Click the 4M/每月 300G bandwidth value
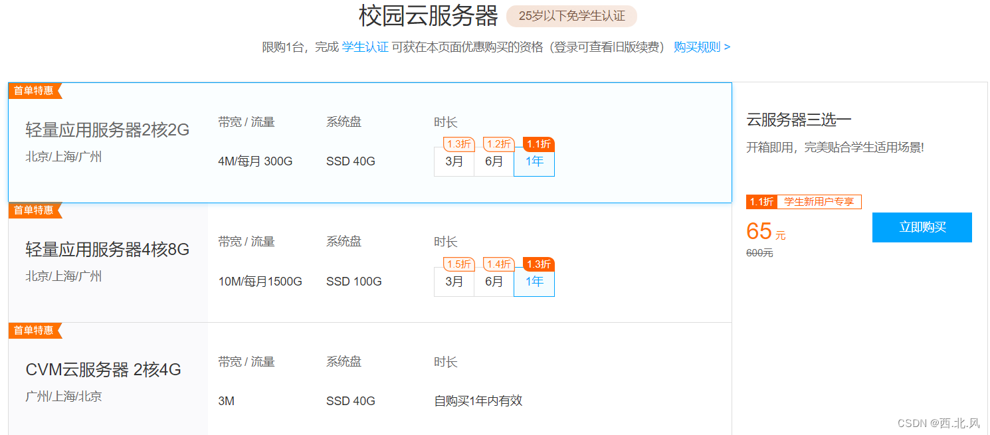The width and height of the screenshot is (990, 435). click(x=255, y=161)
